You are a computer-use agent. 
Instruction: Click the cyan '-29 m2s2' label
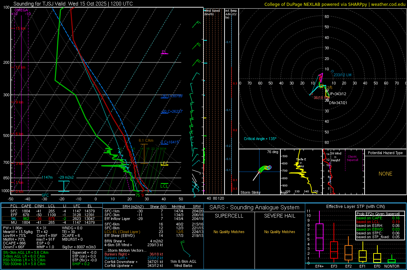click(x=66, y=177)
